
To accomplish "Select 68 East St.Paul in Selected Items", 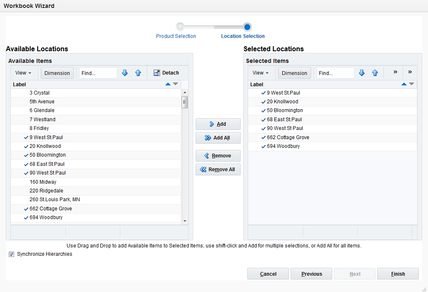I will pyautogui.click(x=333, y=120).
